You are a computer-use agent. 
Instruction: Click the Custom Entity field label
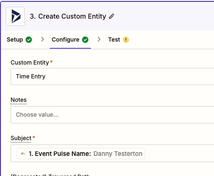(x=30, y=63)
